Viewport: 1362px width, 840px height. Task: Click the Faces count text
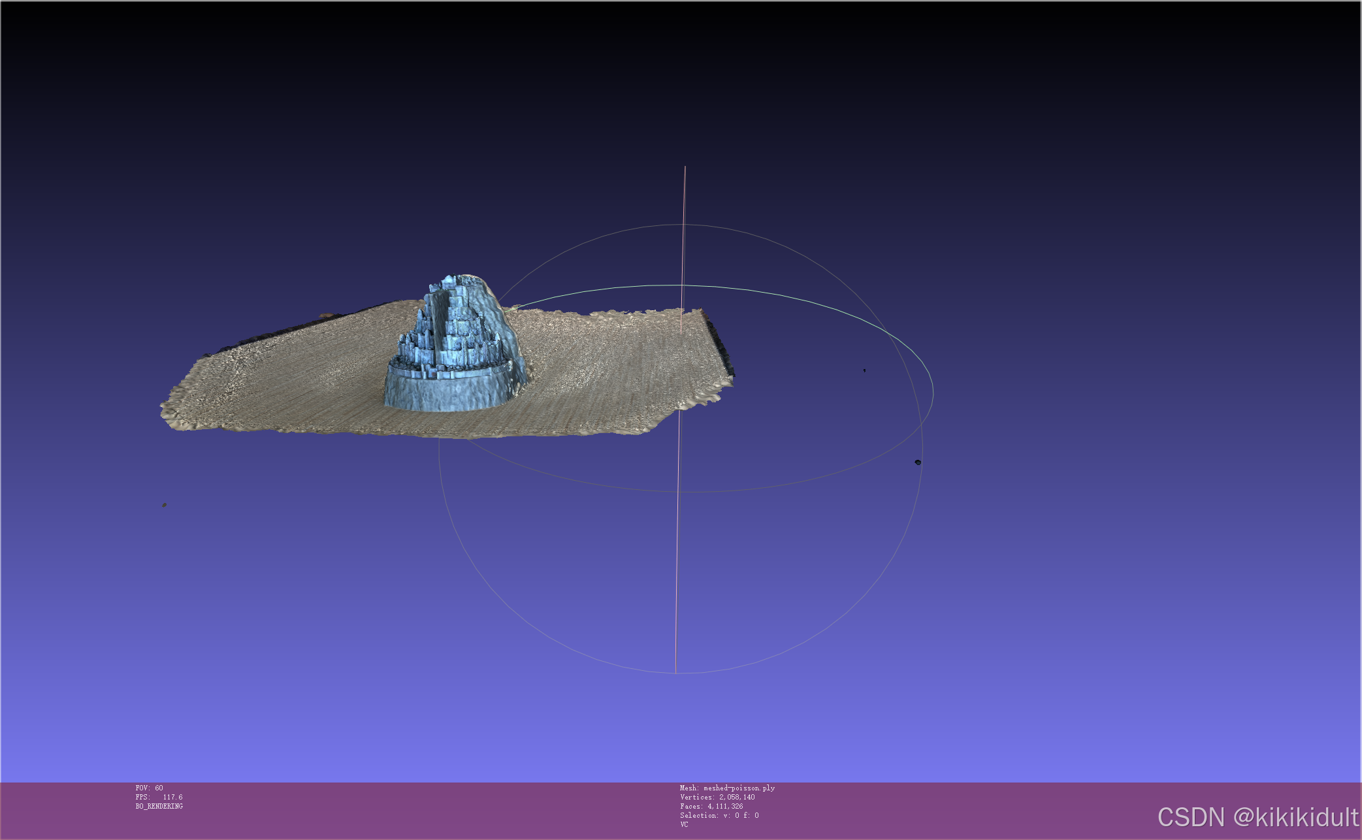click(711, 806)
